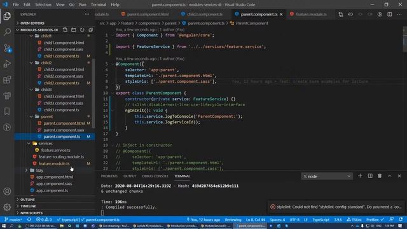Click the Windows Start button
Screen dimensions: 407x229
[4, 226]
